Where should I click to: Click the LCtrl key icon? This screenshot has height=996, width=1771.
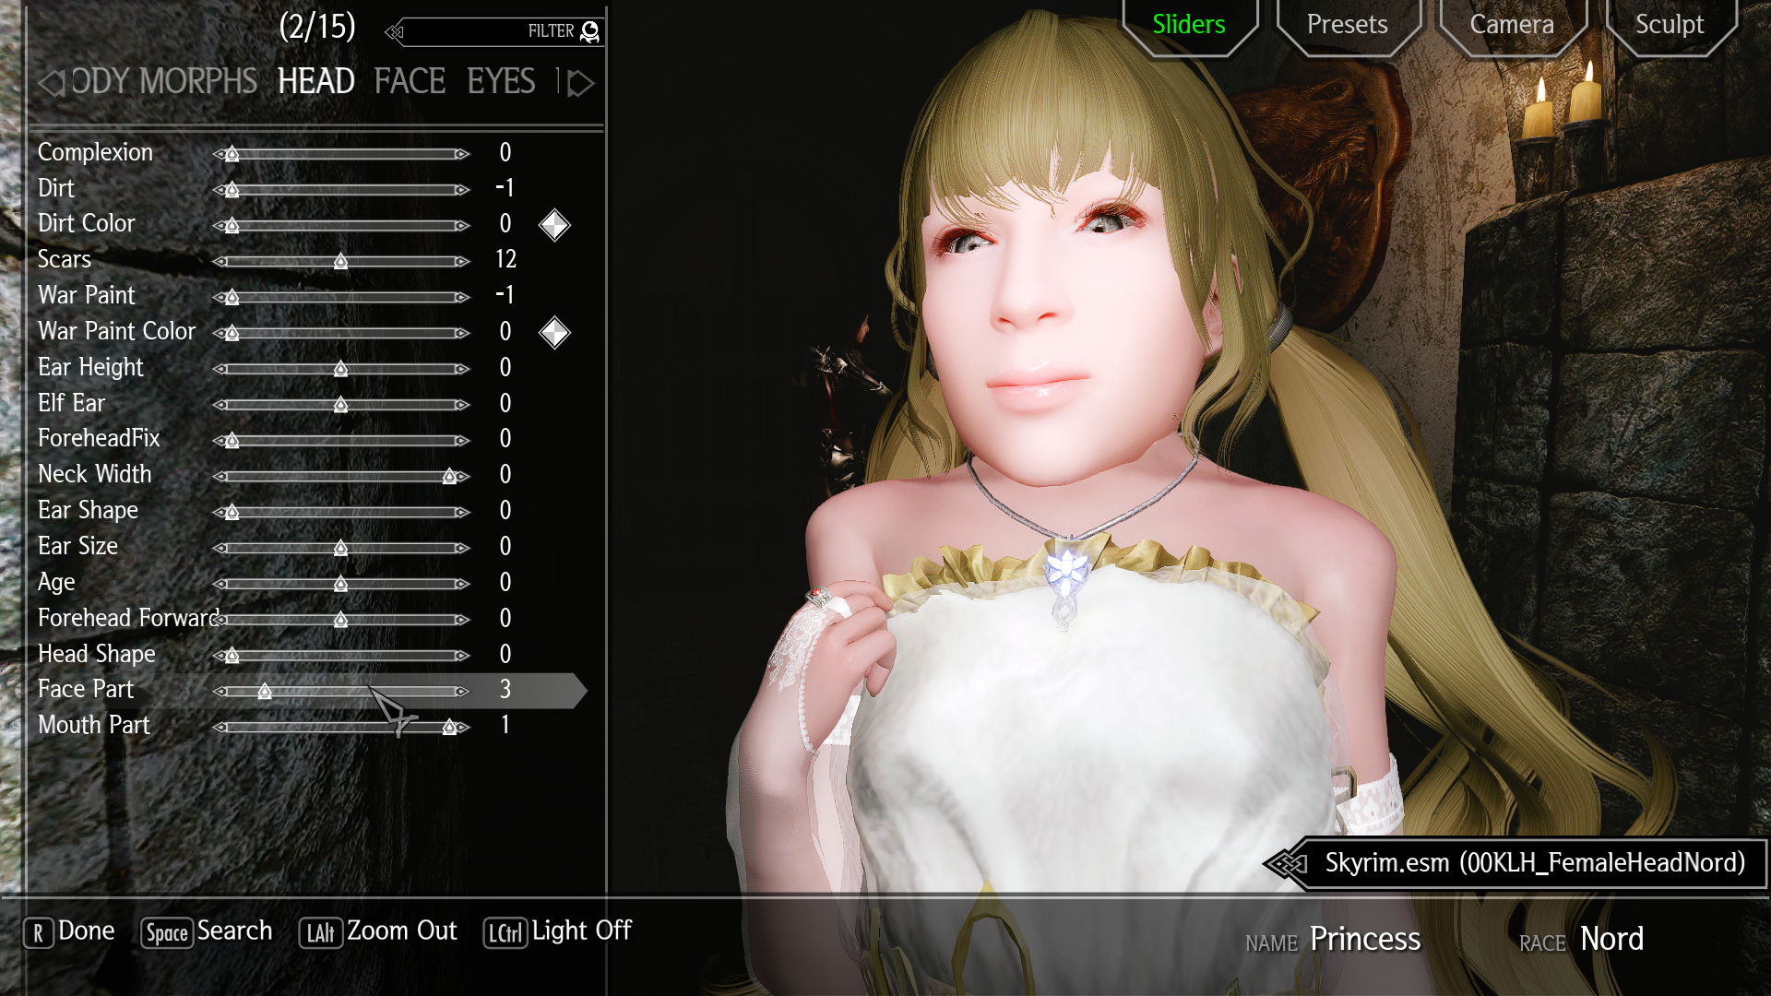[505, 933]
